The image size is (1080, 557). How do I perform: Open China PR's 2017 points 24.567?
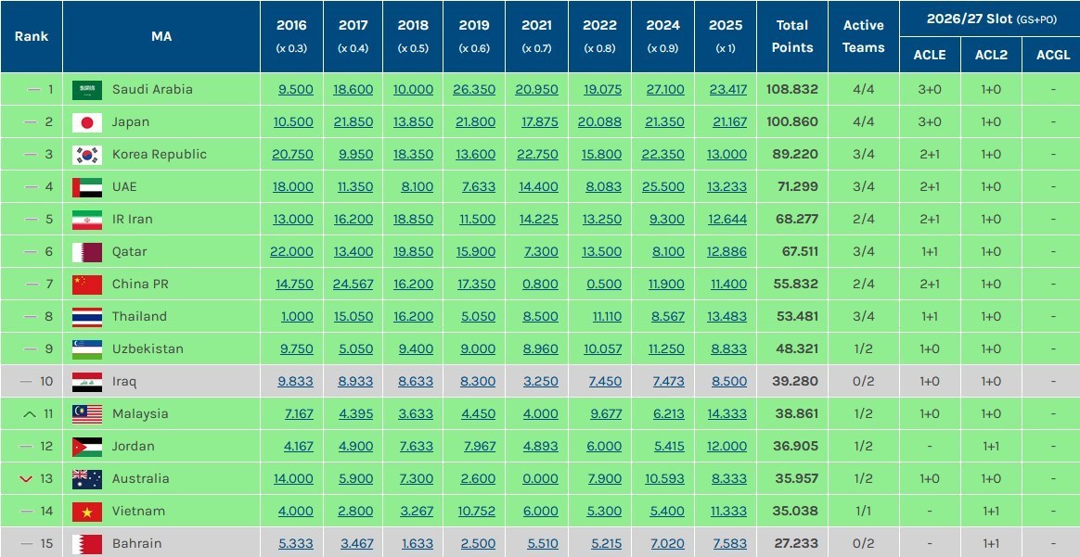(x=354, y=285)
